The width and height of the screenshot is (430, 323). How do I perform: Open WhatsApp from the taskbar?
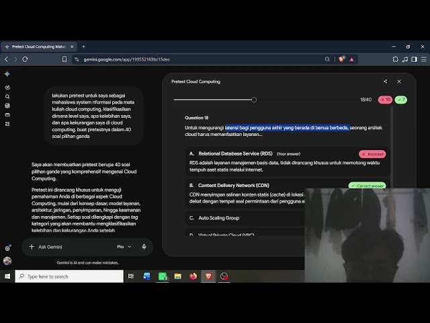point(163,277)
